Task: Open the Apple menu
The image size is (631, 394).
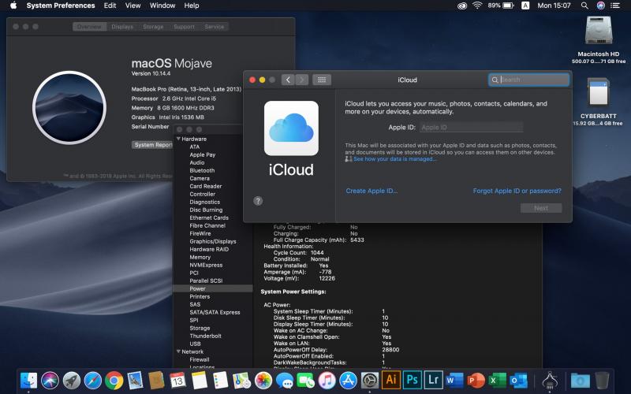Action: 13,6
